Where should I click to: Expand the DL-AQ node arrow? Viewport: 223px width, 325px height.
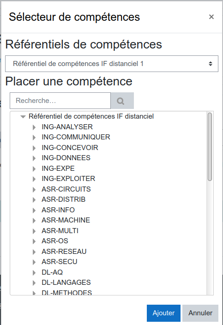(x=34, y=272)
